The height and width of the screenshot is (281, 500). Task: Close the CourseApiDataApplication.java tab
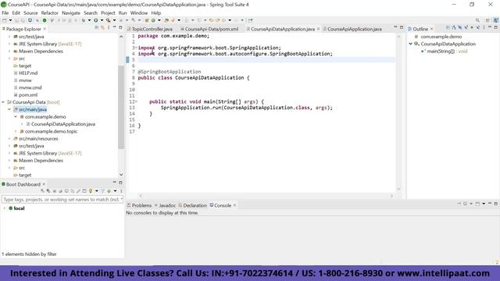pyautogui.click(x=318, y=29)
